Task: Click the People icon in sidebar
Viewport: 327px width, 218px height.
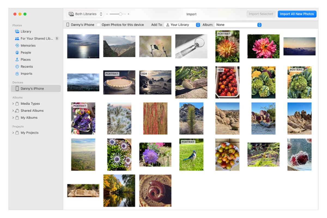Action: pos(17,53)
